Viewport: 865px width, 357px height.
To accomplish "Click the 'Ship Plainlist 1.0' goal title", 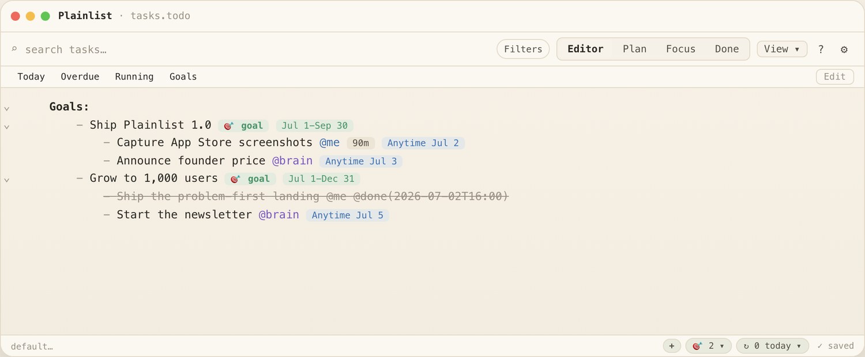I will pyautogui.click(x=151, y=125).
